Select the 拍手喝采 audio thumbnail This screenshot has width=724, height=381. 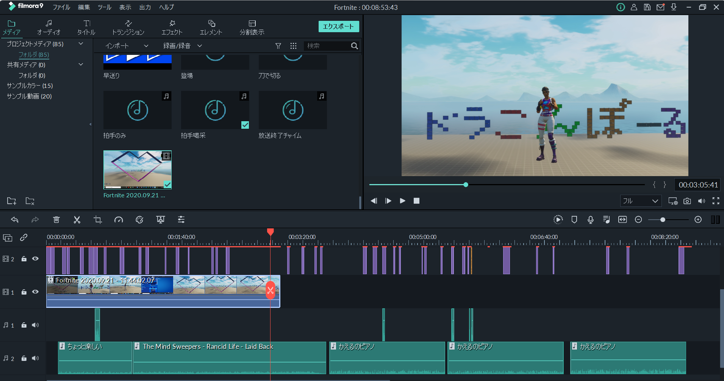click(x=215, y=110)
